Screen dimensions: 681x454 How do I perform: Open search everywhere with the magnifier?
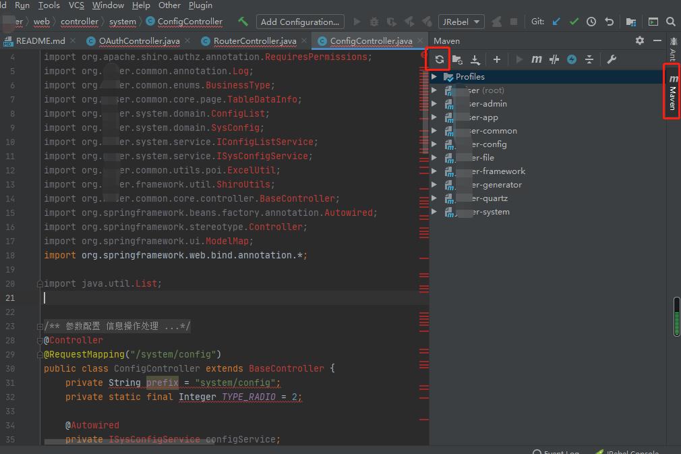click(x=671, y=22)
